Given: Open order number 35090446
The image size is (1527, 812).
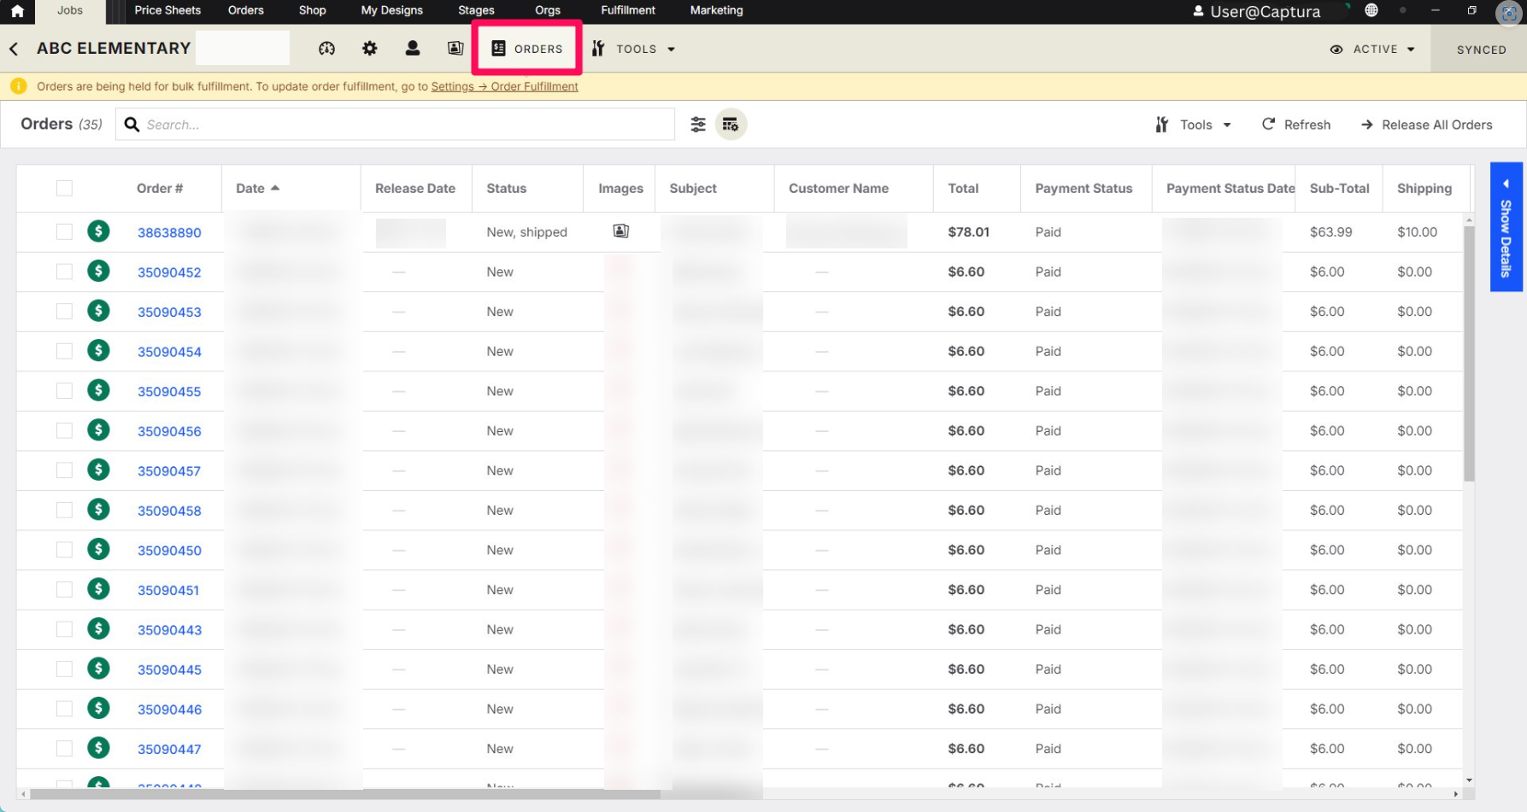Looking at the screenshot, I should click(169, 710).
